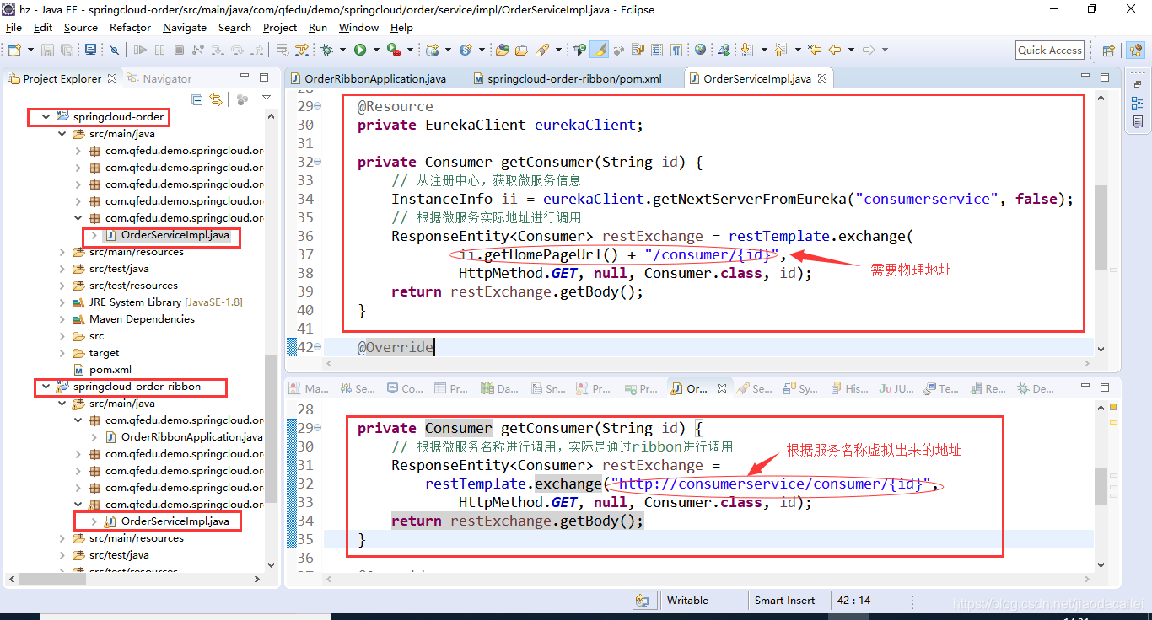Close the Project Explorer view tab
The height and width of the screenshot is (620, 1152).
(111, 78)
